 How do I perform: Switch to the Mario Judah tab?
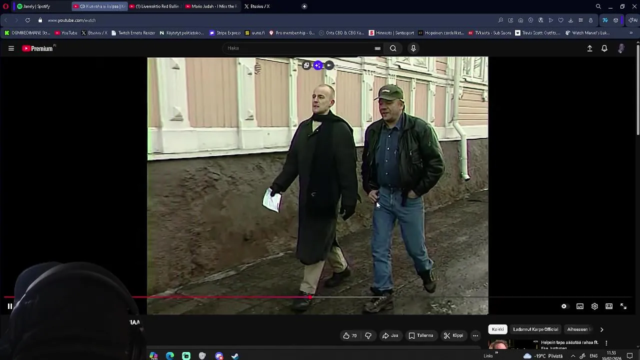[212, 6]
